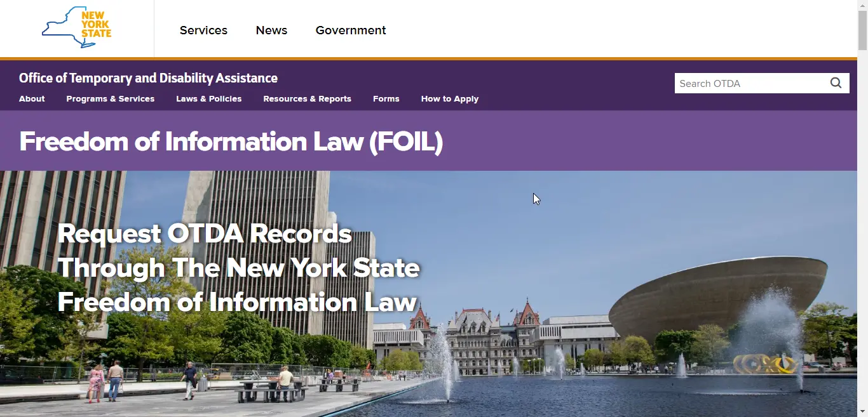Image resolution: width=868 pixels, height=417 pixels.
Task: Click the Freedom of Information Law (FOIL) heading
Action: click(231, 142)
